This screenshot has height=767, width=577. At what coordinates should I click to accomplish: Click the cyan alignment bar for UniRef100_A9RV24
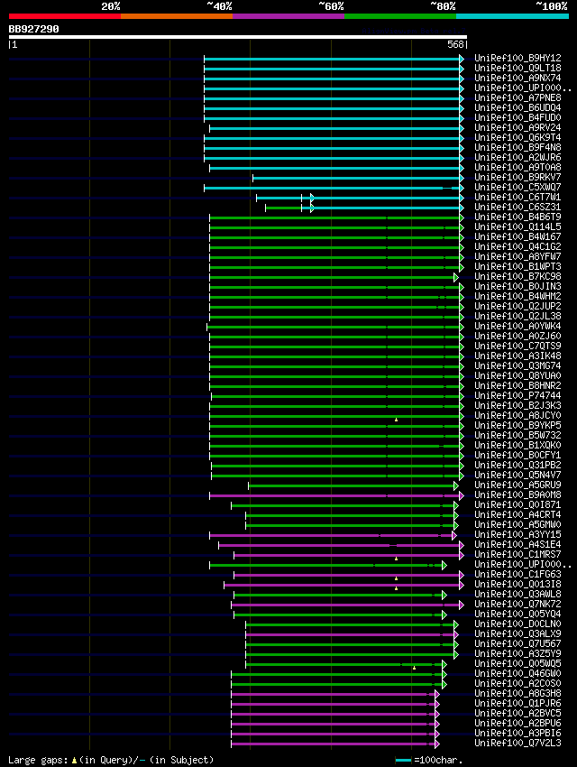point(334,129)
